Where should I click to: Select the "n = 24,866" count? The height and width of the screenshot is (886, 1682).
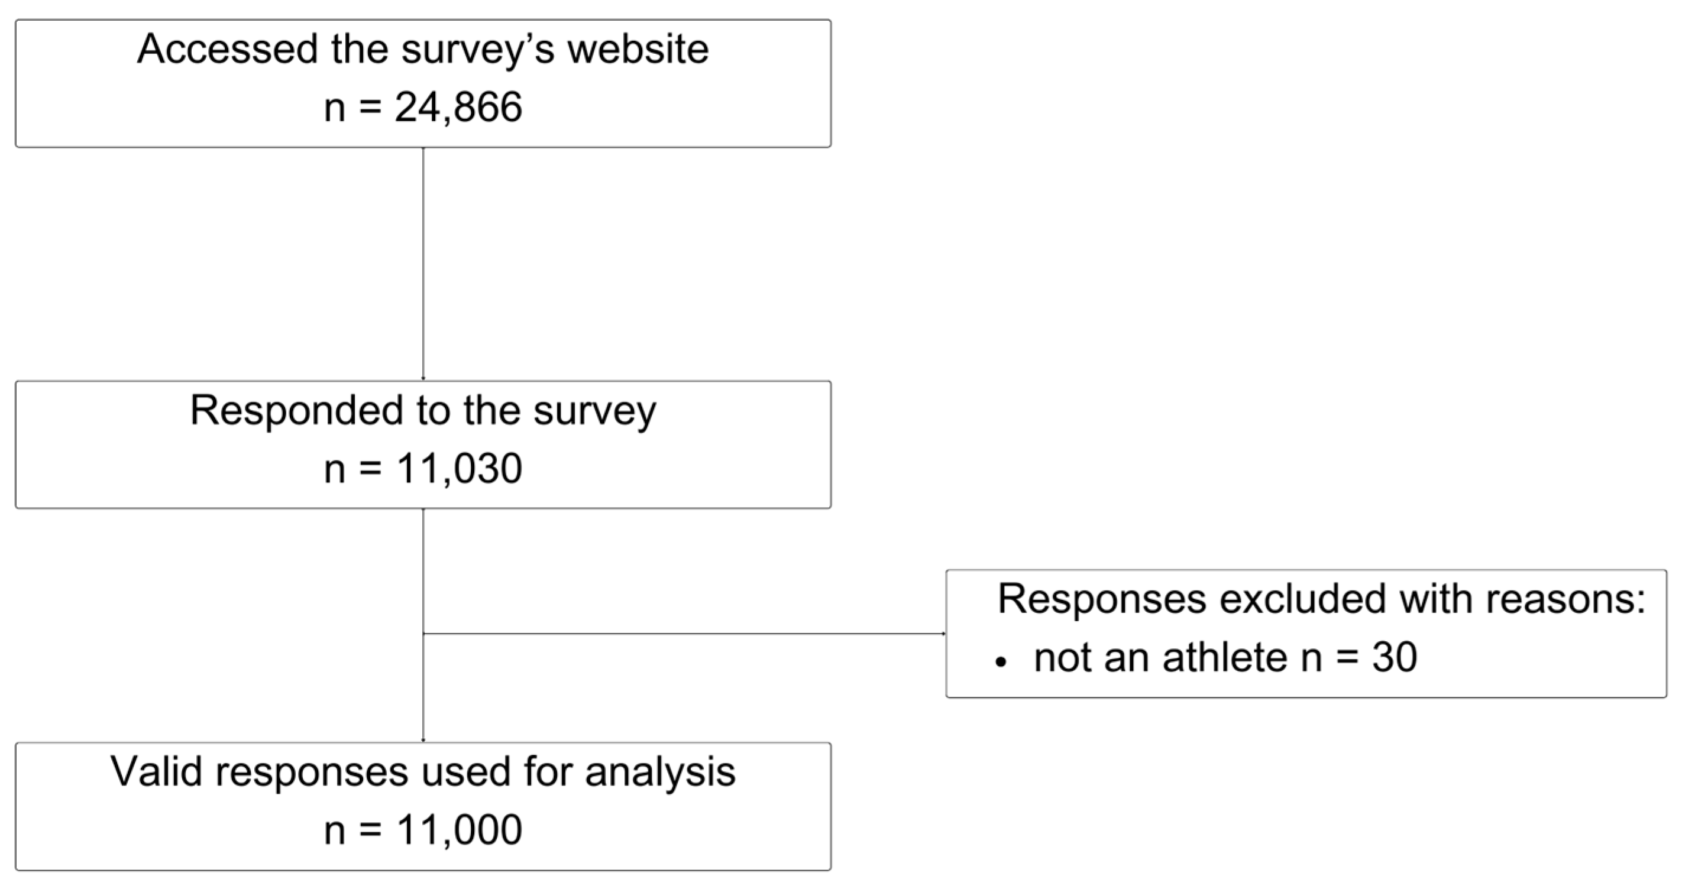[x=422, y=107]
